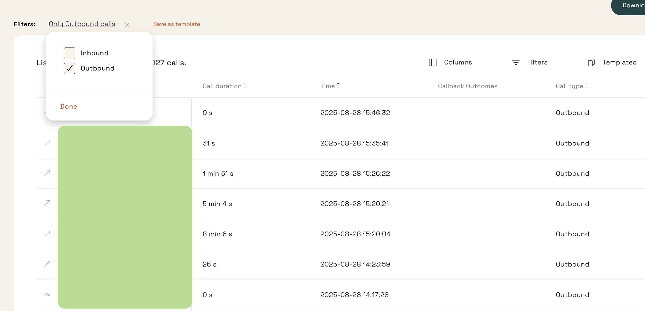Uncheck the Outbound checkbox
Screen dimensions: 645x311
click(70, 68)
